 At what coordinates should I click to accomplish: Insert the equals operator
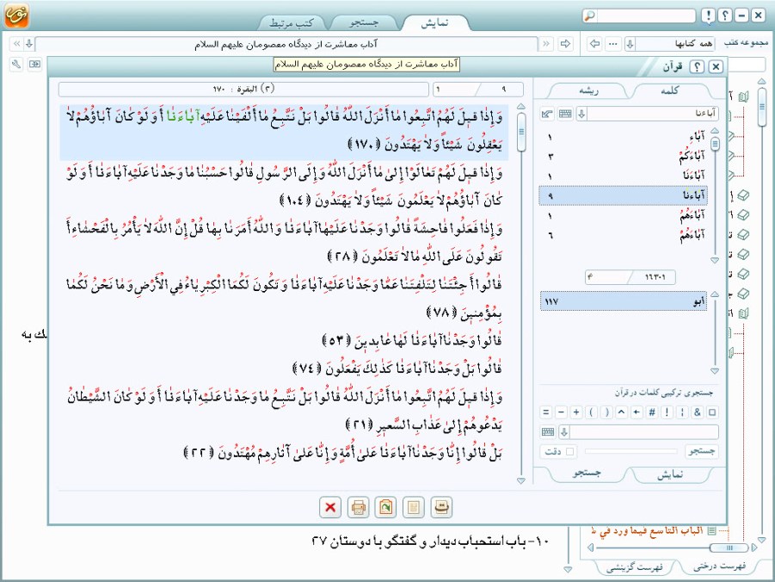pos(546,412)
